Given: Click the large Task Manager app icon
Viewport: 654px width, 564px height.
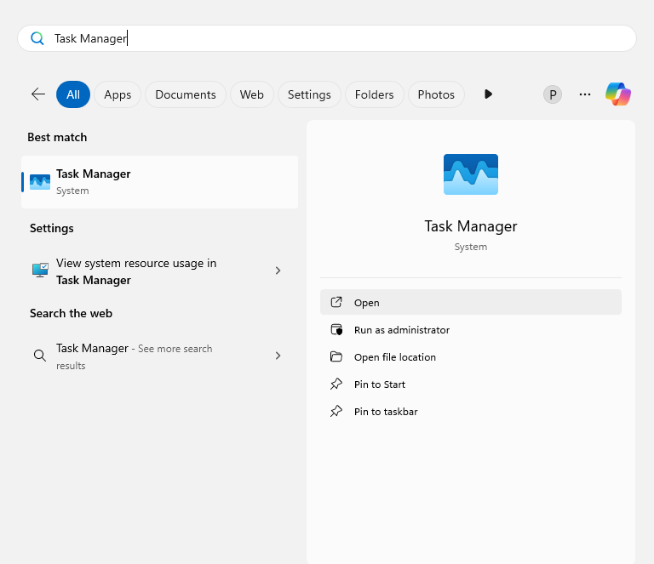Looking at the screenshot, I should coord(471,174).
